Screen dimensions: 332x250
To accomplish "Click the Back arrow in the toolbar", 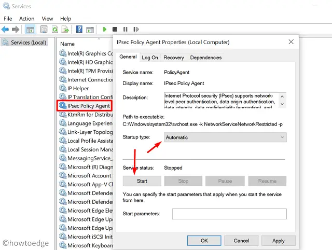I will 5,29.
